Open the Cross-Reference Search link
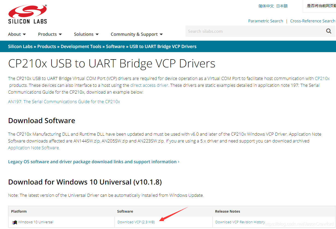 coord(313,21)
